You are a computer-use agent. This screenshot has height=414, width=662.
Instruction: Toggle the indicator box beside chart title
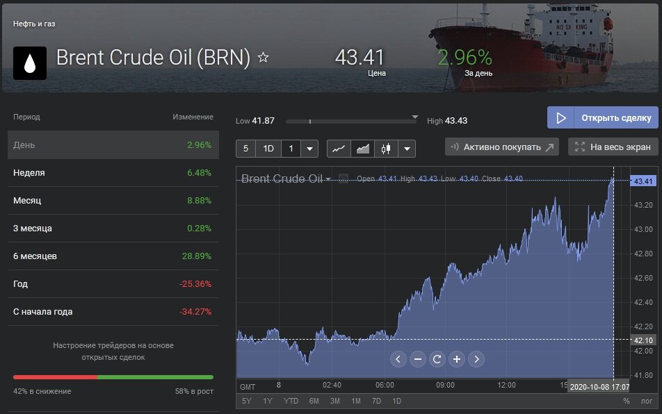pyautogui.click(x=344, y=179)
